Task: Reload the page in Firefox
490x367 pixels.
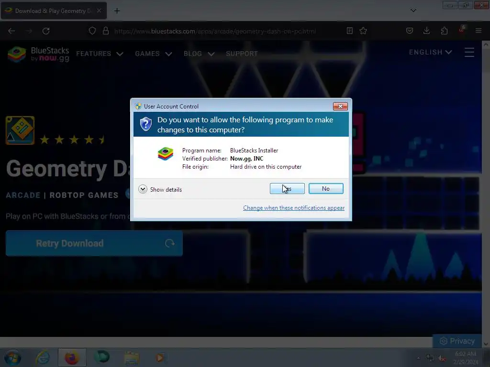Action: (46, 31)
